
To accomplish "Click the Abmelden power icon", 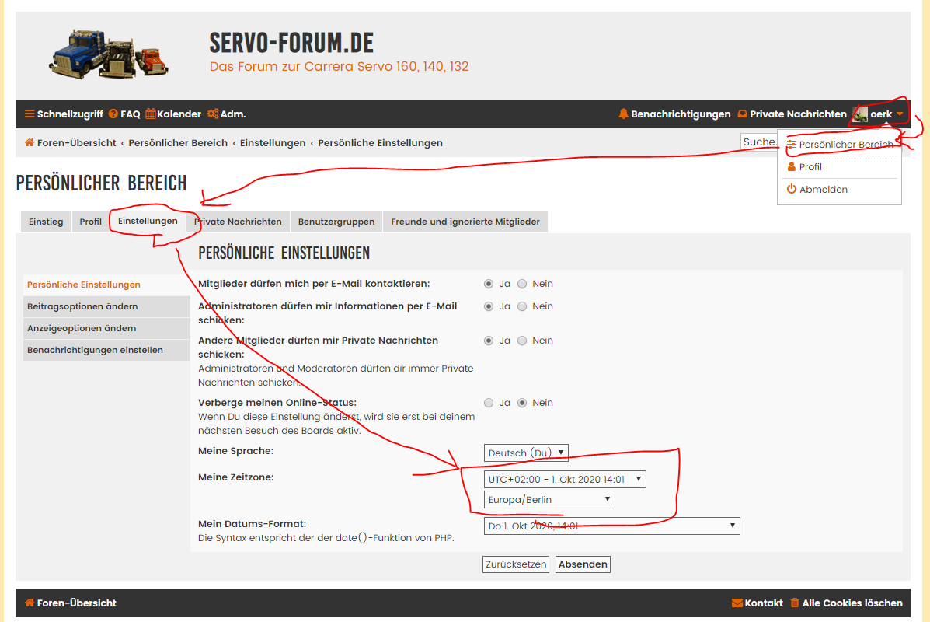I will coord(791,190).
